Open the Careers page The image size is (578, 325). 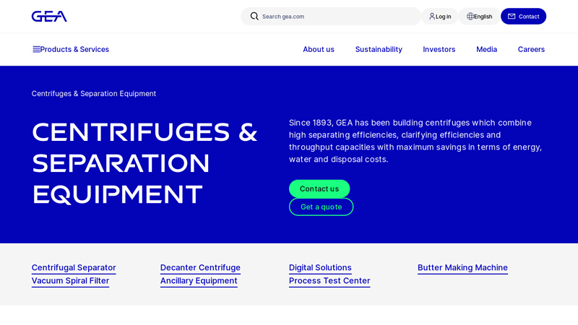coord(531,49)
